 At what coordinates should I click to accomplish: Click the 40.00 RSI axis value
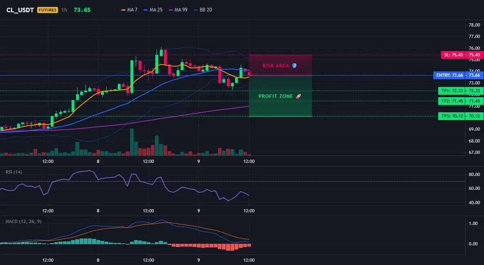point(474,203)
